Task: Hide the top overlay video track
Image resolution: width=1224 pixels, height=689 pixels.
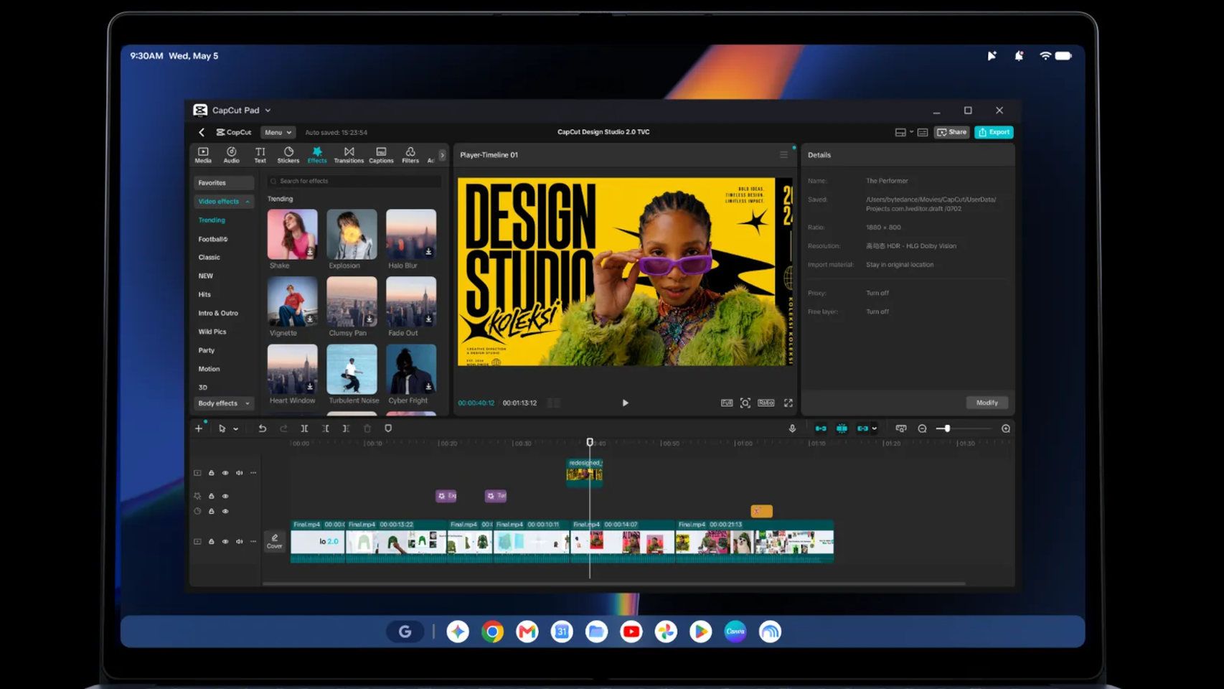Action: [225, 473]
